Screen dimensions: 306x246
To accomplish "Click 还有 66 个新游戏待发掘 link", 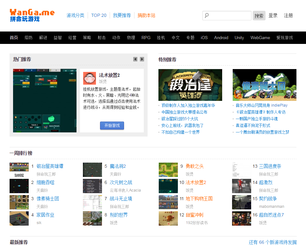I will [x=273, y=242].
